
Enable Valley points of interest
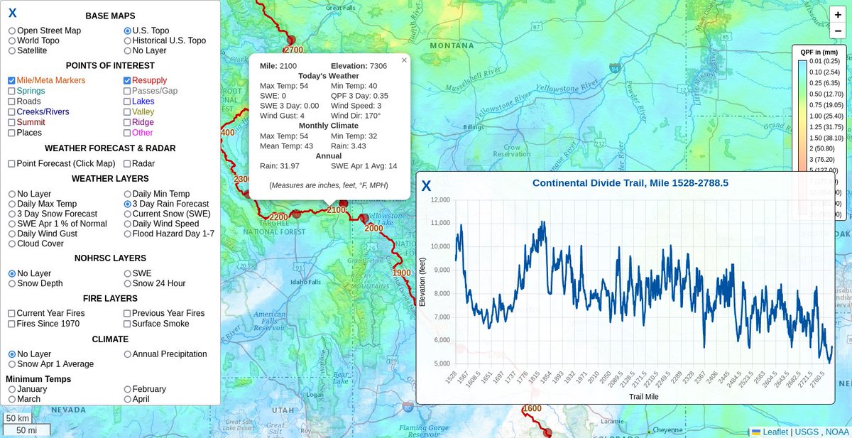coord(127,111)
